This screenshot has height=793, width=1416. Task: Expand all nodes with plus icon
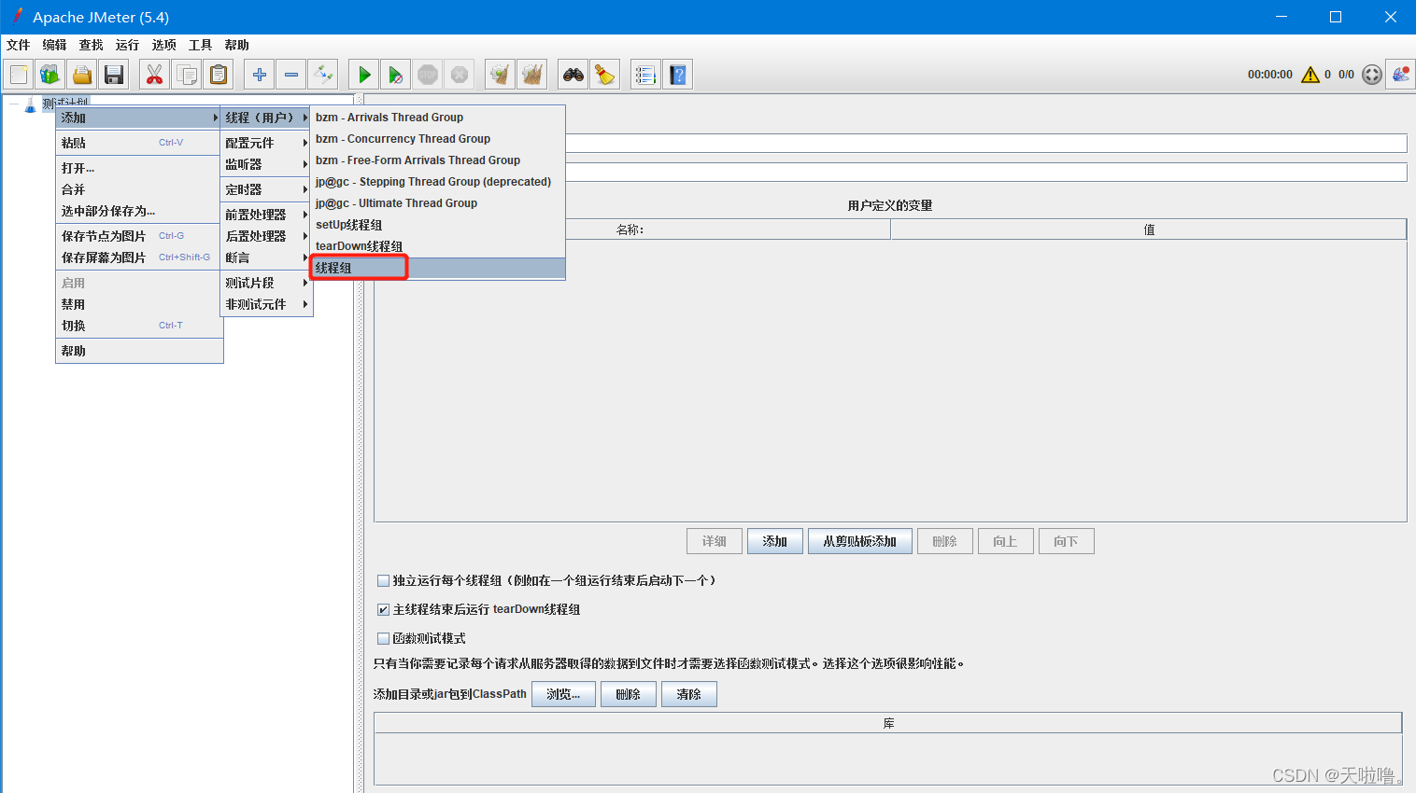pos(260,75)
